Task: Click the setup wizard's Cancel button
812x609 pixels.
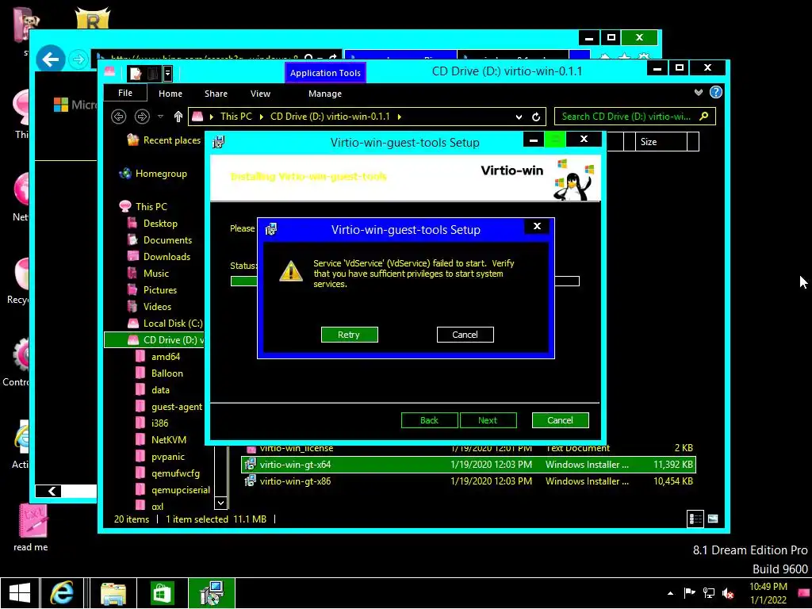Action: [x=560, y=420]
